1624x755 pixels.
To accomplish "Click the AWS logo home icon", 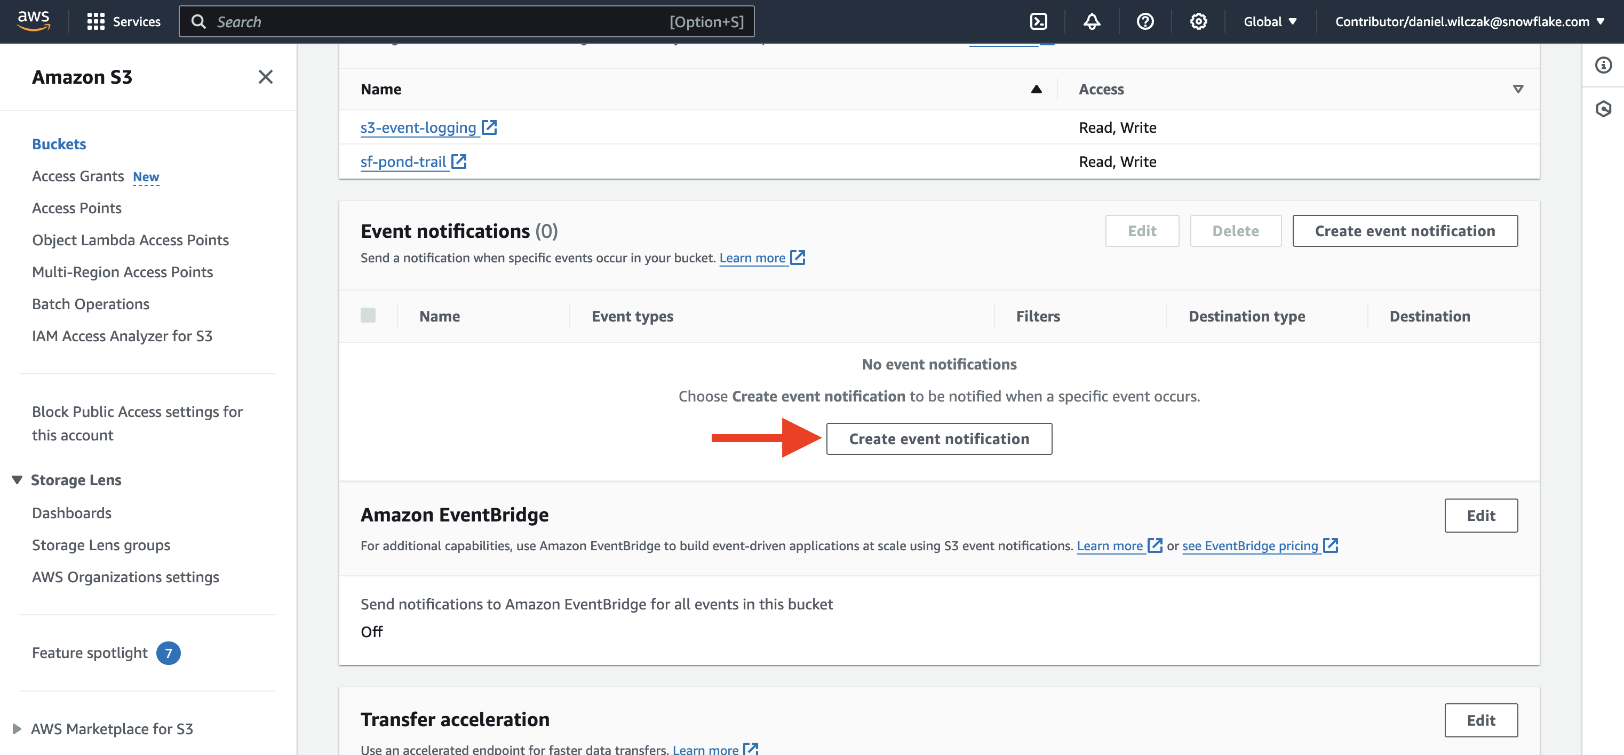I will click(x=34, y=21).
